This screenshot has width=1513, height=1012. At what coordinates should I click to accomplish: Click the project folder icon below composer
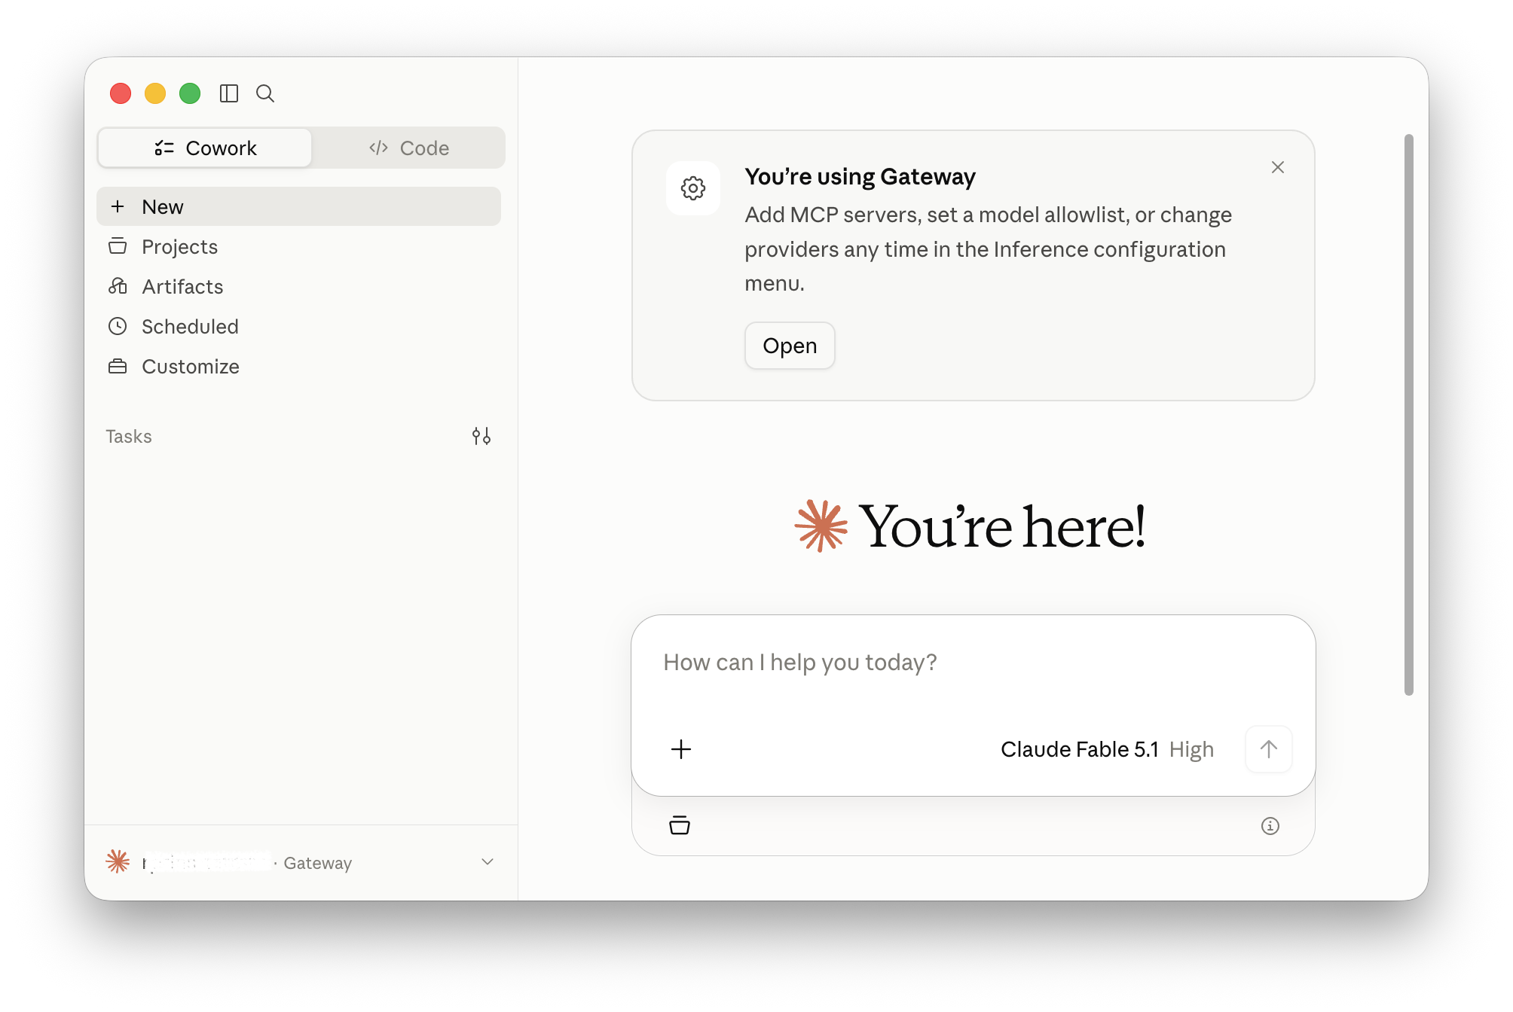point(680,825)
